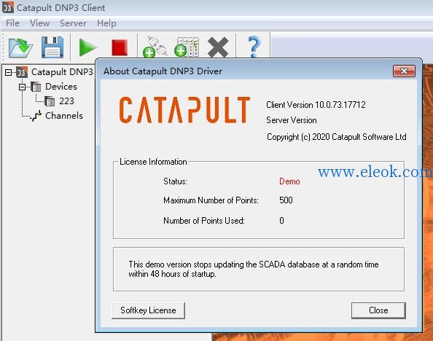This screenshot has width=433, height=341.
Task: Select device 223 in the tree
Action: click(66, 101)
